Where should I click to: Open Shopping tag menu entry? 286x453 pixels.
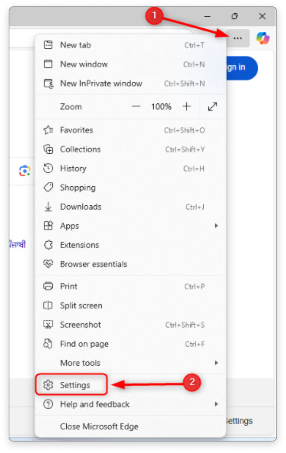point(77,188)
